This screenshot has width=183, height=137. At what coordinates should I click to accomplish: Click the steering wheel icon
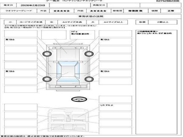pos(79,99)
